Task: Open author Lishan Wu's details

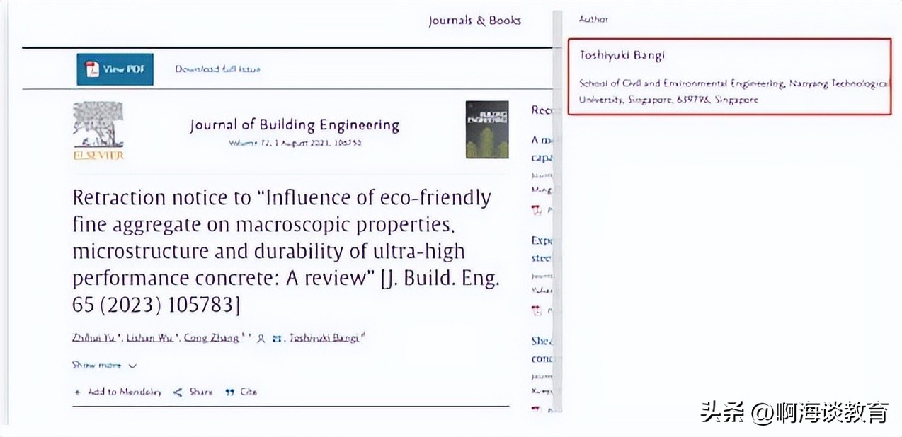Action: point(152,338)
